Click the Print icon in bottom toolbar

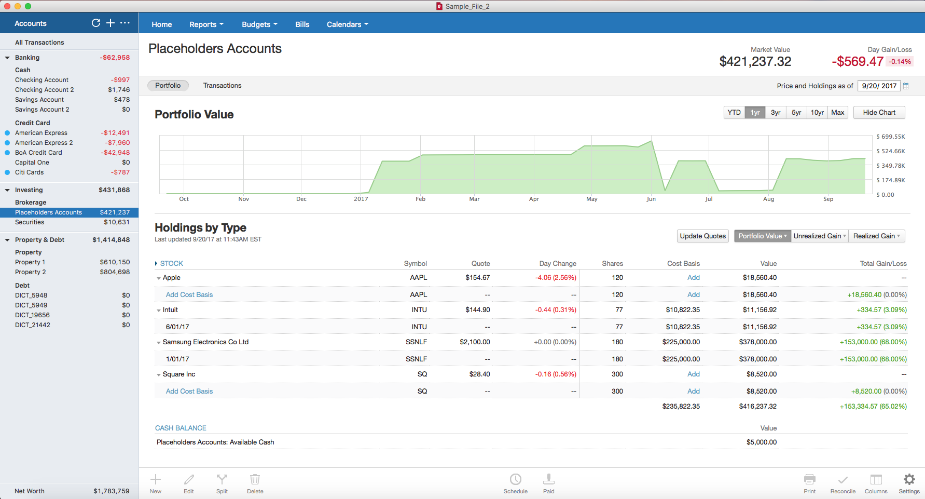(809, 479)
